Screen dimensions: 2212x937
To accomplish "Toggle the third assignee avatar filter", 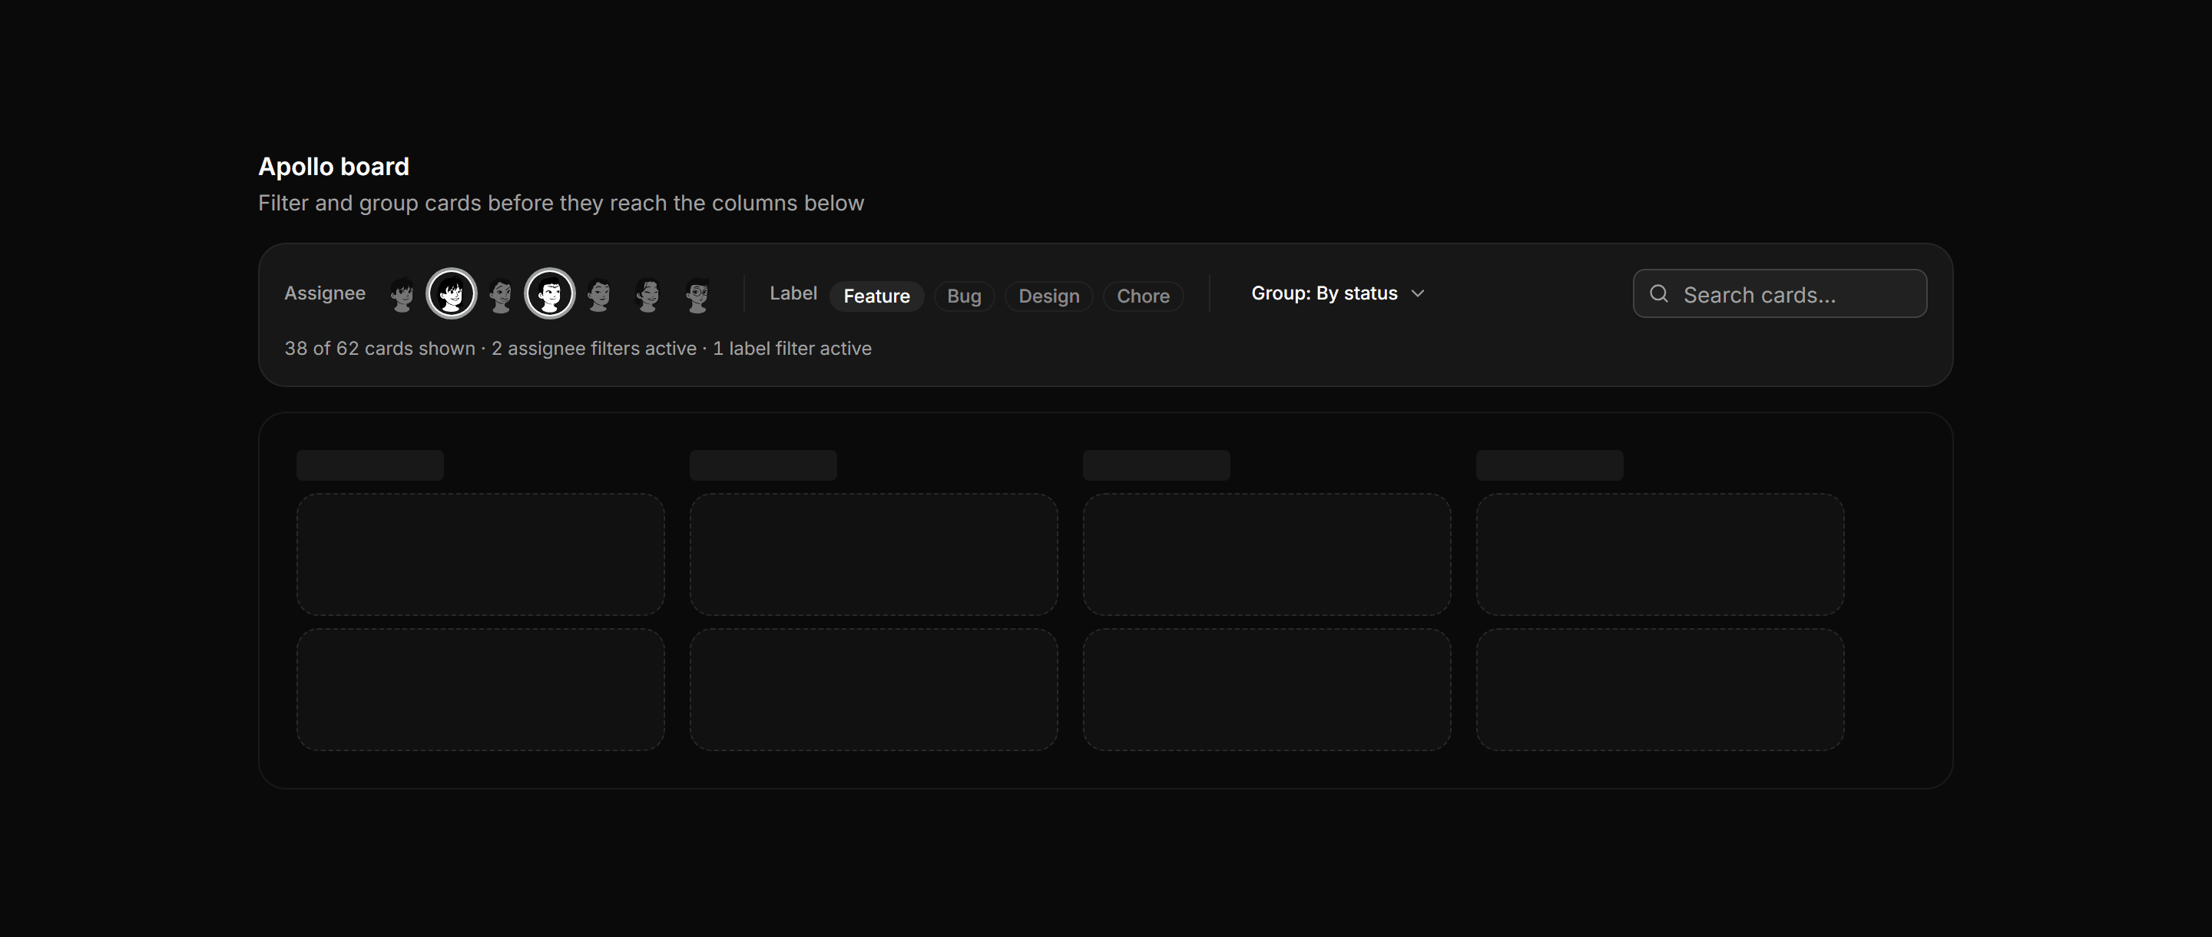I will tap(501, 293).
